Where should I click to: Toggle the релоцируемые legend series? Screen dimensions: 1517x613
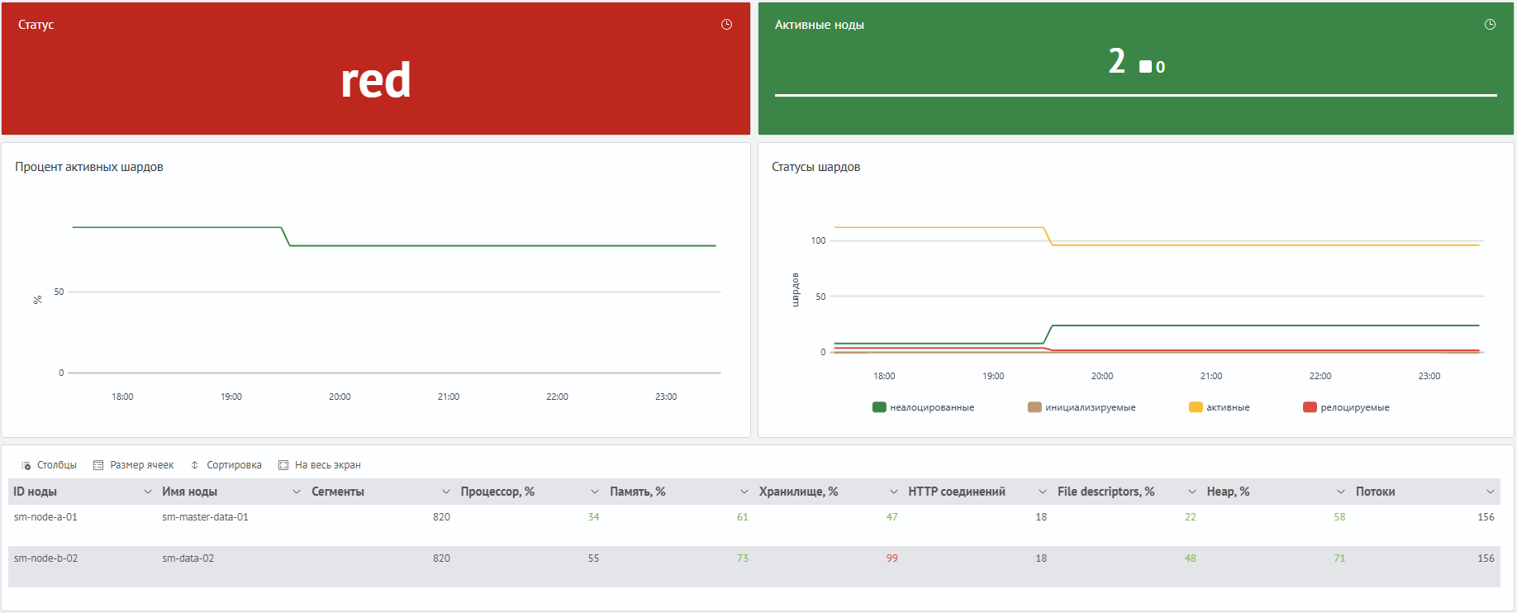1346,407
